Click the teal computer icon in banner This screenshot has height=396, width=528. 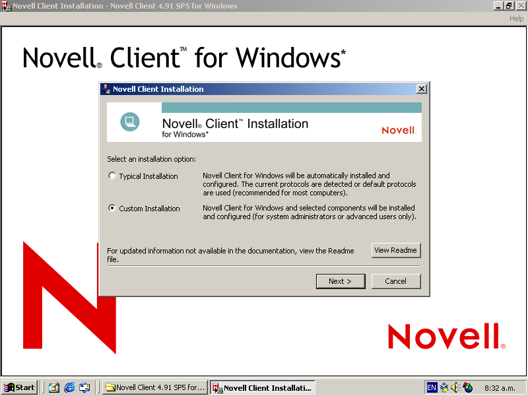pos(130,122)
